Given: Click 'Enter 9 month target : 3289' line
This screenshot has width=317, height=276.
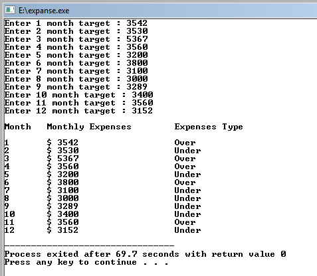Looking at the screenshot, I should pyautogui.click(x=76, y=87).
